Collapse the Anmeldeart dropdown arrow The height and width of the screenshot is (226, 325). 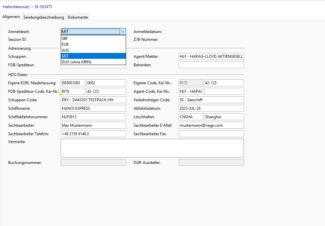123,32
